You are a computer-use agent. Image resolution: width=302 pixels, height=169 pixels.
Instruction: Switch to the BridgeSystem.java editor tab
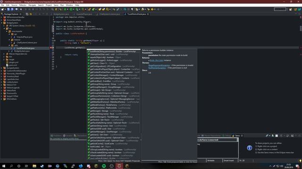click(x=61, y=14)
